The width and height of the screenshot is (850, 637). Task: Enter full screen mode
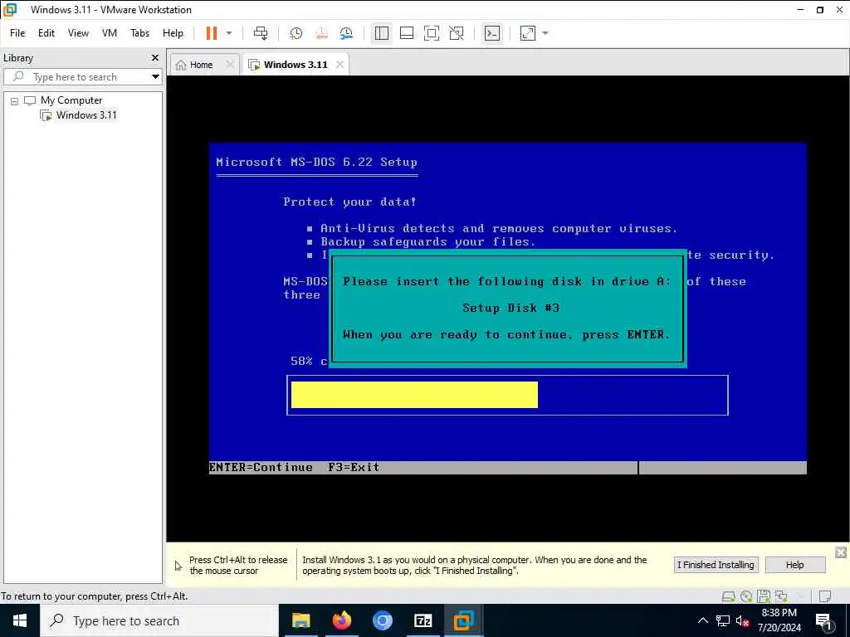(432, 33)
